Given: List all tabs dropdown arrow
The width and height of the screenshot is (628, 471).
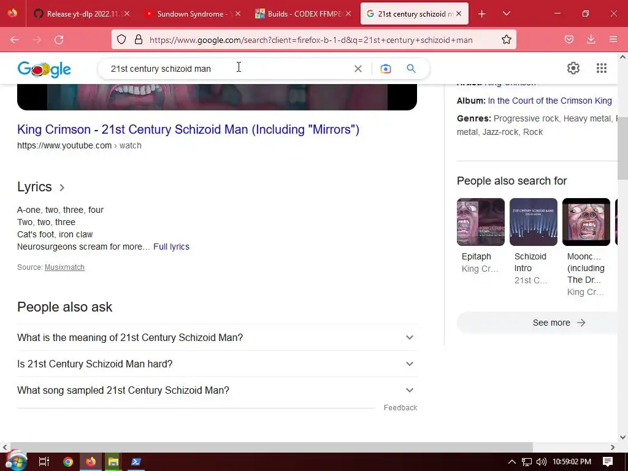Looking at the screenshot, I should click(x=506, y=14).
